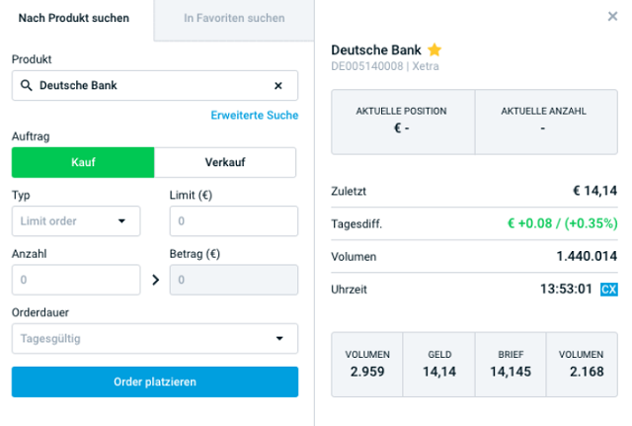
Task: Click into the Anzahl input field
Action: pyautogui.click(x=76, y=280)
